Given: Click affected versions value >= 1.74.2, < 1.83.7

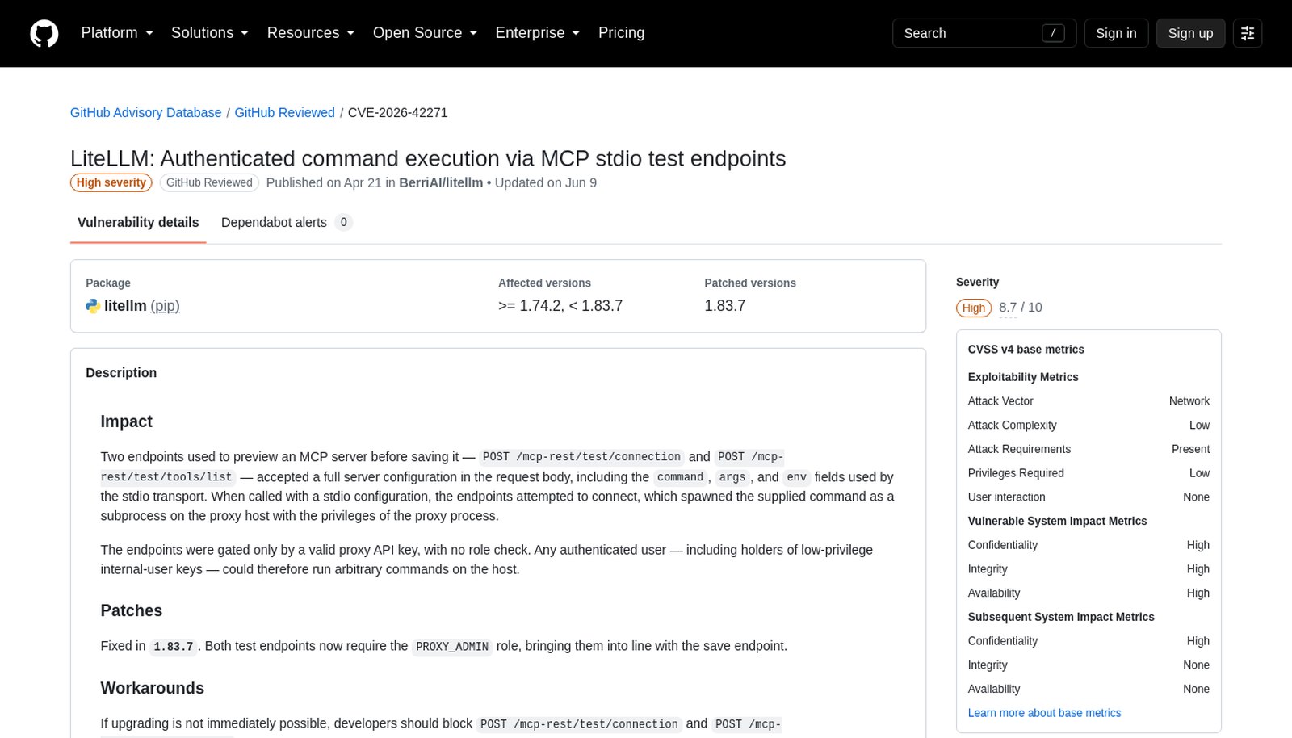Looking at the screenshot, I should click(x=560, y=306).
